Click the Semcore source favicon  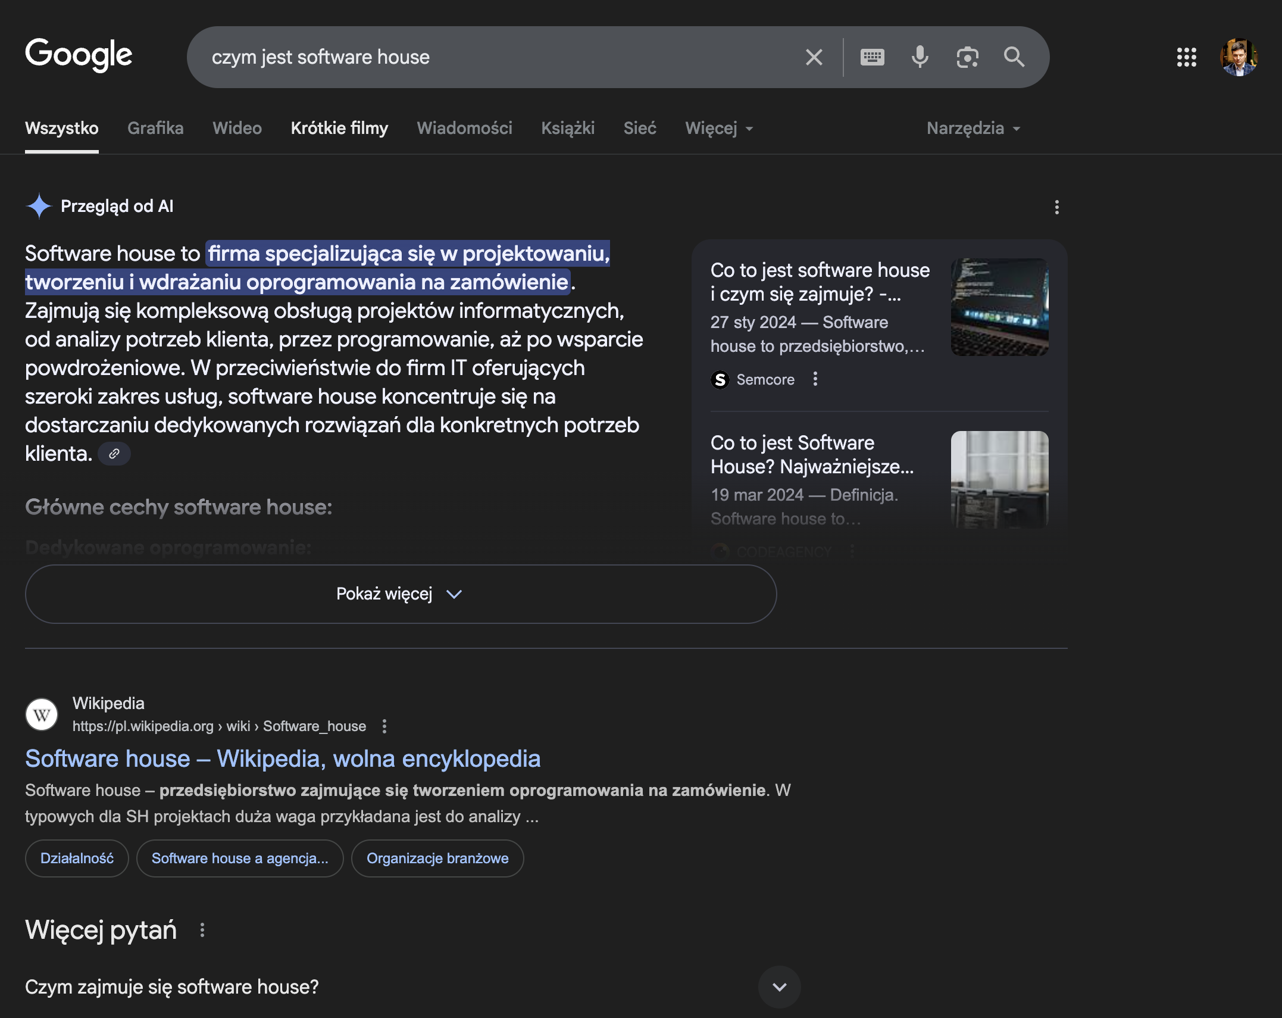coord(720,379)
